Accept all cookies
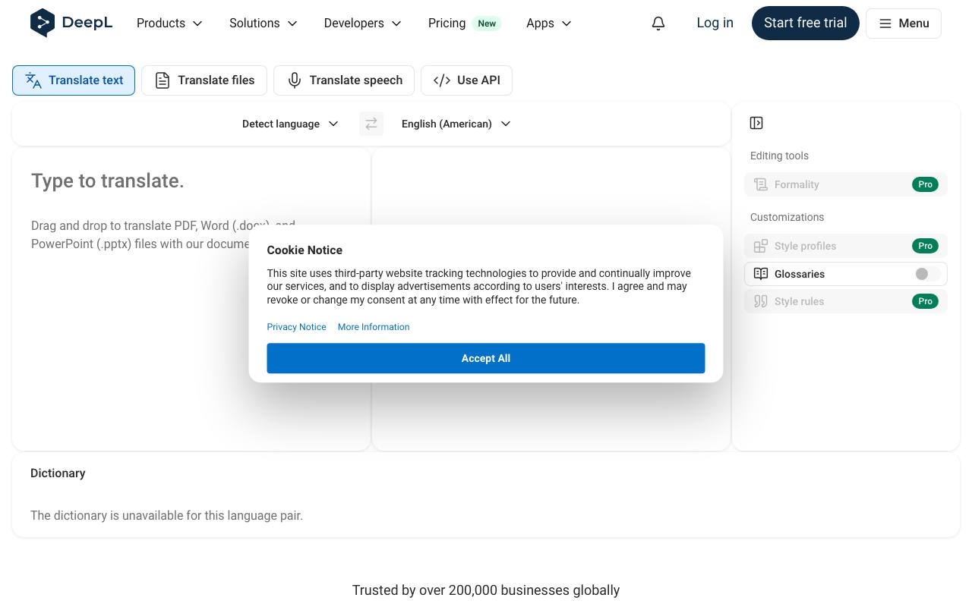 click(486, 358)
